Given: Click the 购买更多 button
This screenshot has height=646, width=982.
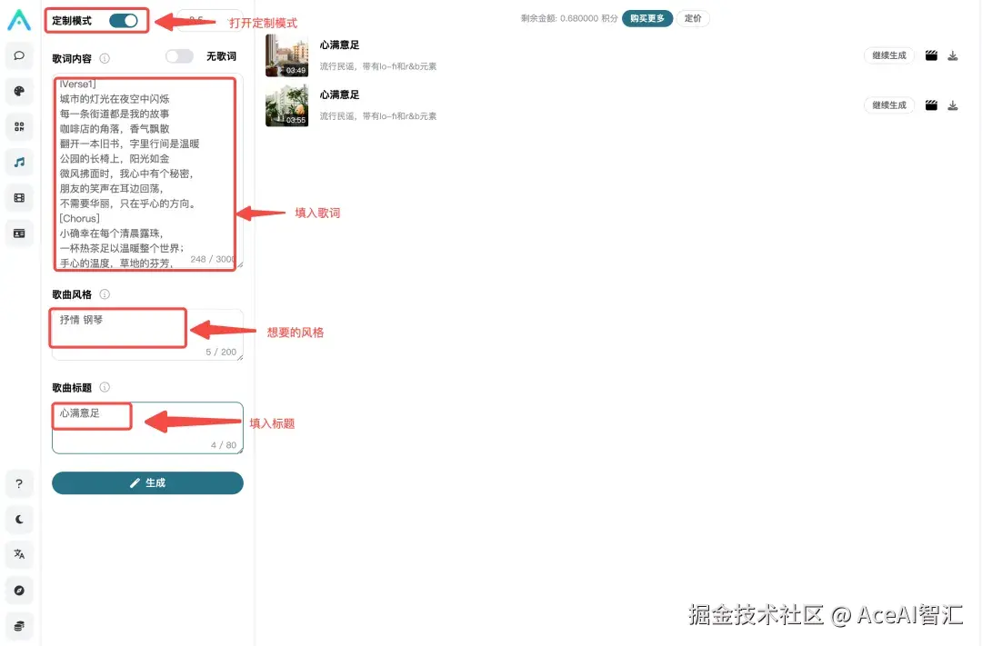Looking at the screenshot, I should (x=646, y=17).
